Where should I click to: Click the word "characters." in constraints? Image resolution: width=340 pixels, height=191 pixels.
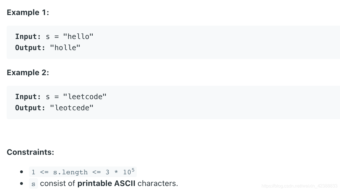coord(158,183)
